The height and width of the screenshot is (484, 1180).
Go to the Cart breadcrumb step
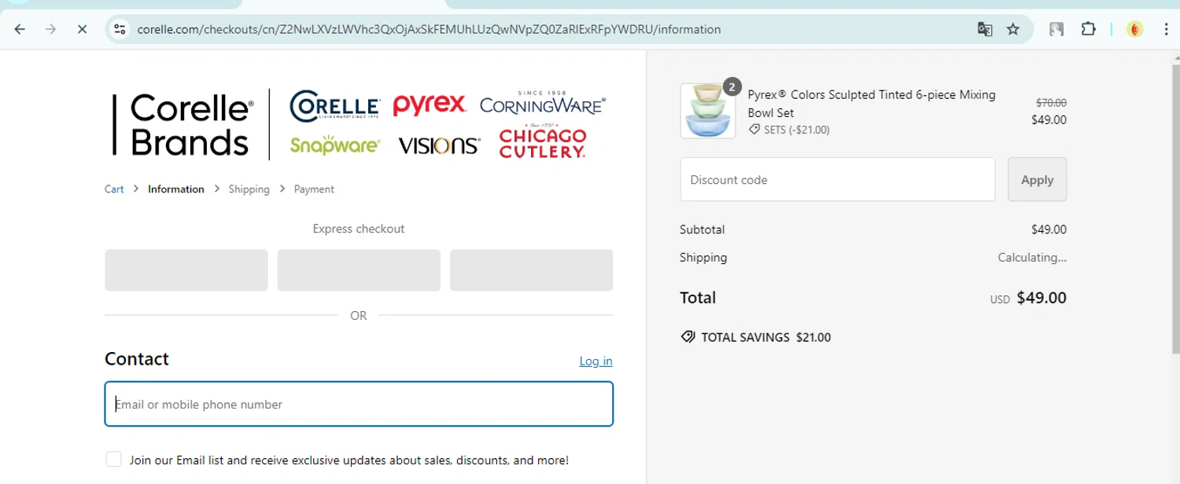(114, 189)
